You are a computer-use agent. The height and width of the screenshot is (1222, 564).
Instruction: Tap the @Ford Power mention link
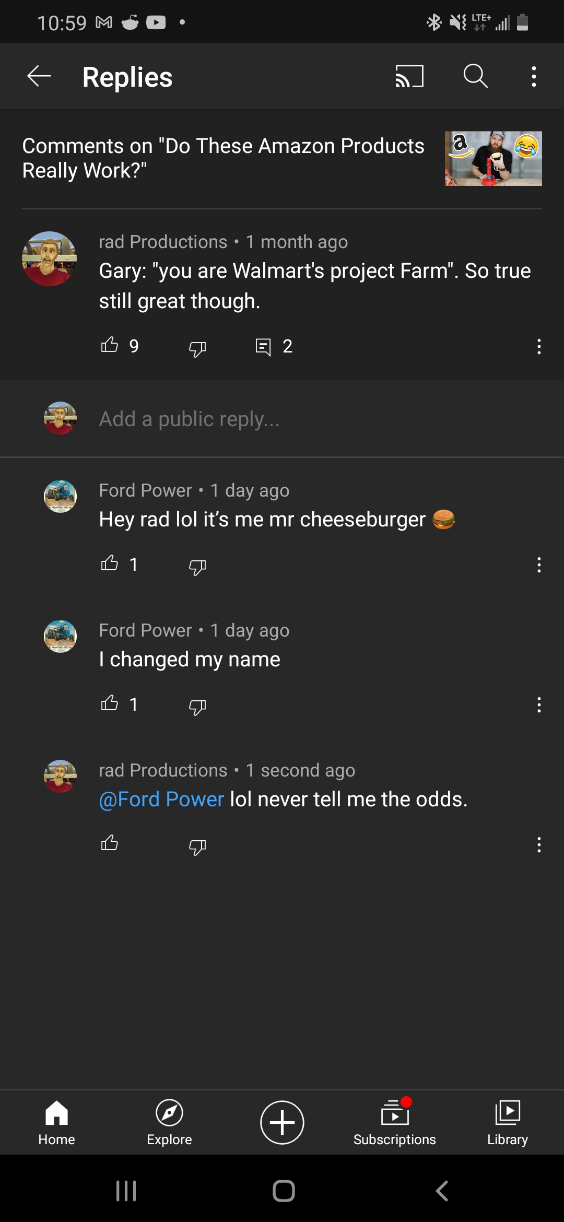(x=161, y=799)
